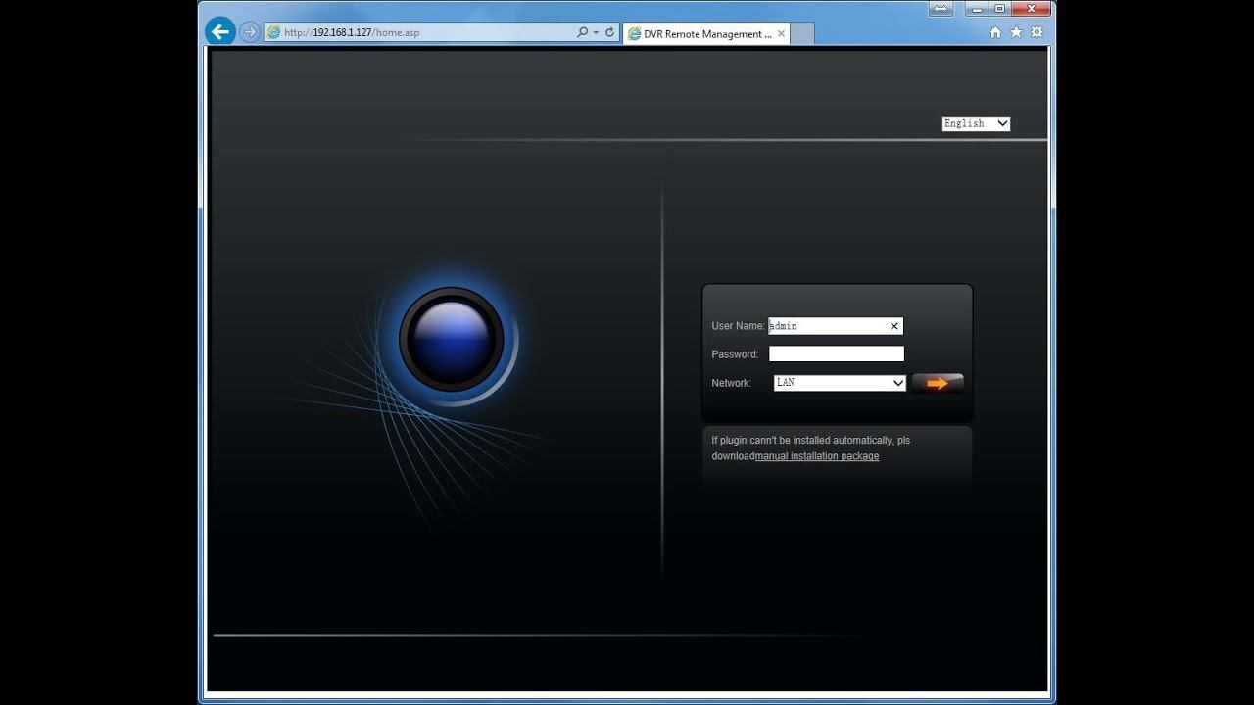This screenshot has width=1254, height=705.
Task: Open a new blank browser tab
Action: point(801,34)
